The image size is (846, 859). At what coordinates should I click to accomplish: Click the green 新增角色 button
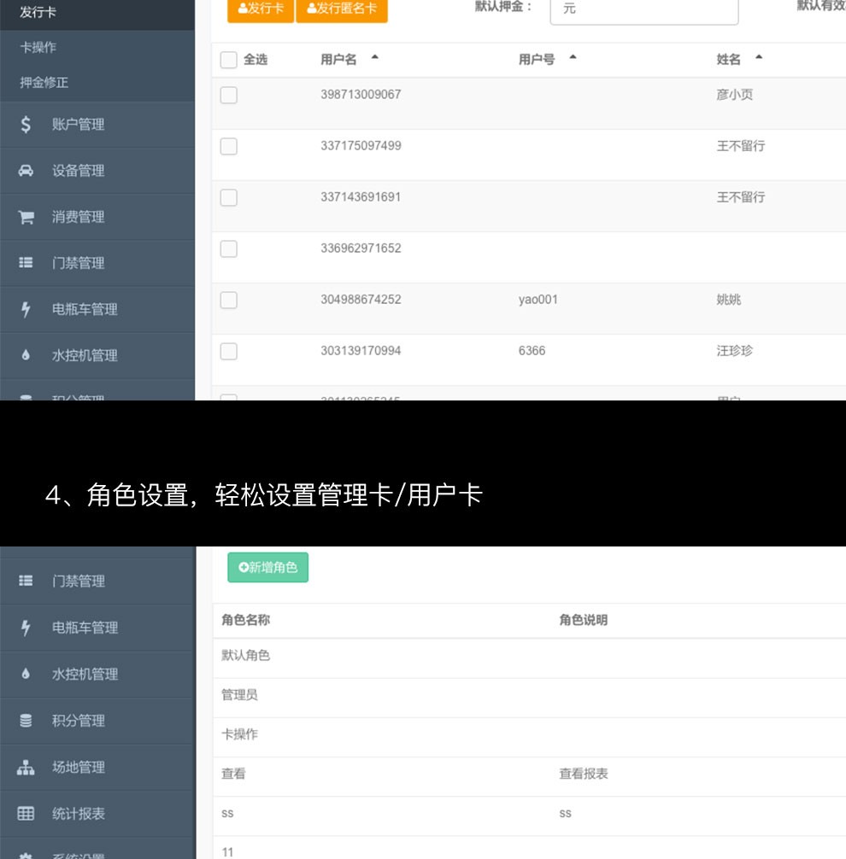click(267, 567)
